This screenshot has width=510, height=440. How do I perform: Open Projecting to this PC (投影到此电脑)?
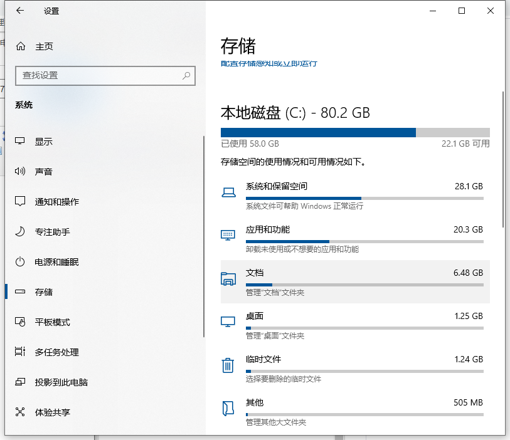[x=61, y=382]
